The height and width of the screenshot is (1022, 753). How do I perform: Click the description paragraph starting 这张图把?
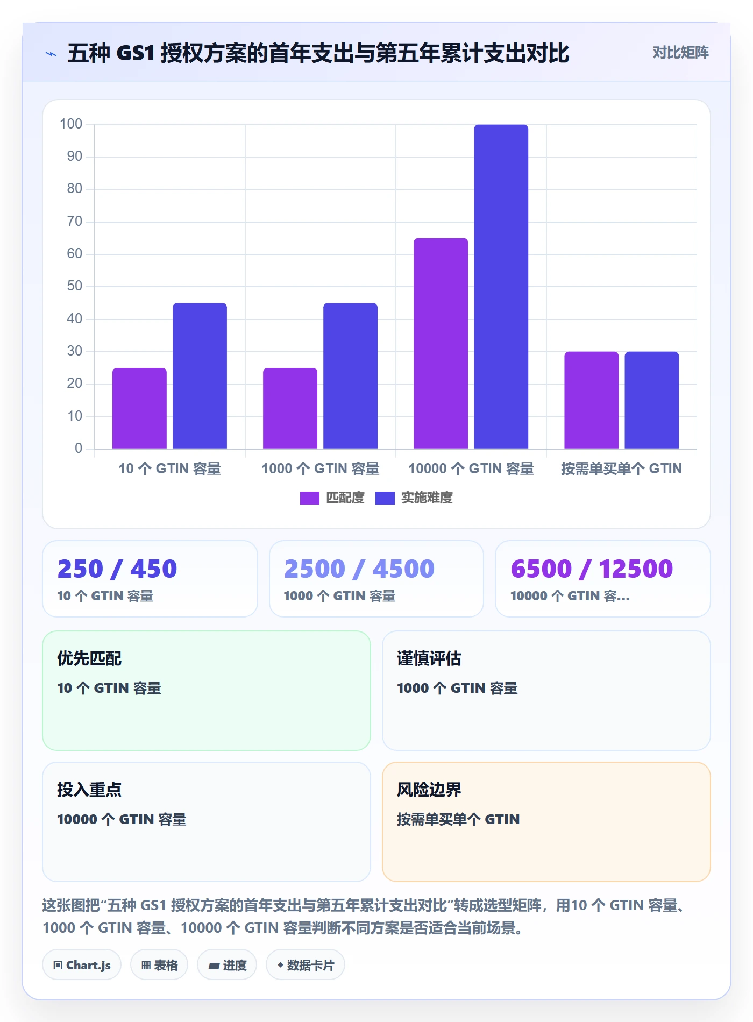pos(364,917)
